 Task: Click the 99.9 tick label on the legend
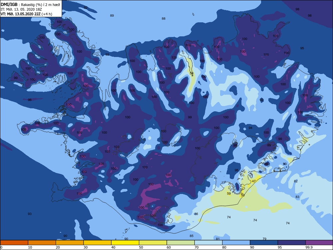coord(309,247)
